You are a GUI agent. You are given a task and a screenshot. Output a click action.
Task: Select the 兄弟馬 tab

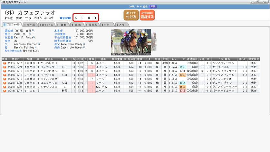(x=91, y=24)
